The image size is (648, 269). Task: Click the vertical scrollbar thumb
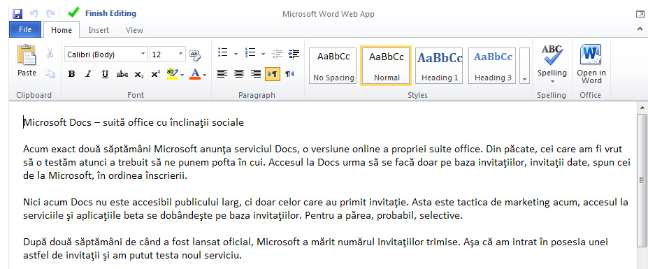(x=642, y=180)
